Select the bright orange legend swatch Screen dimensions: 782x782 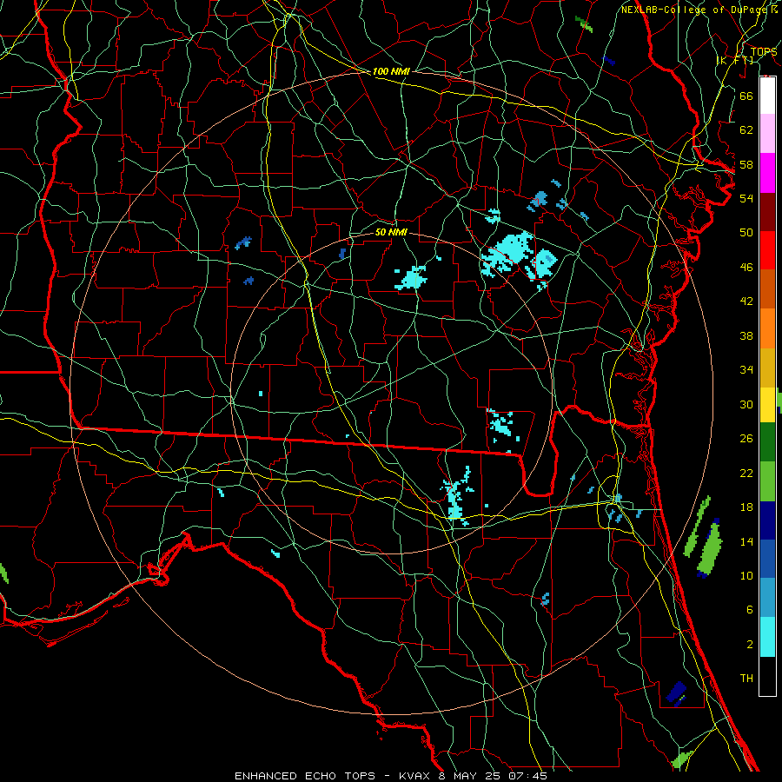(x=767, y=328)
